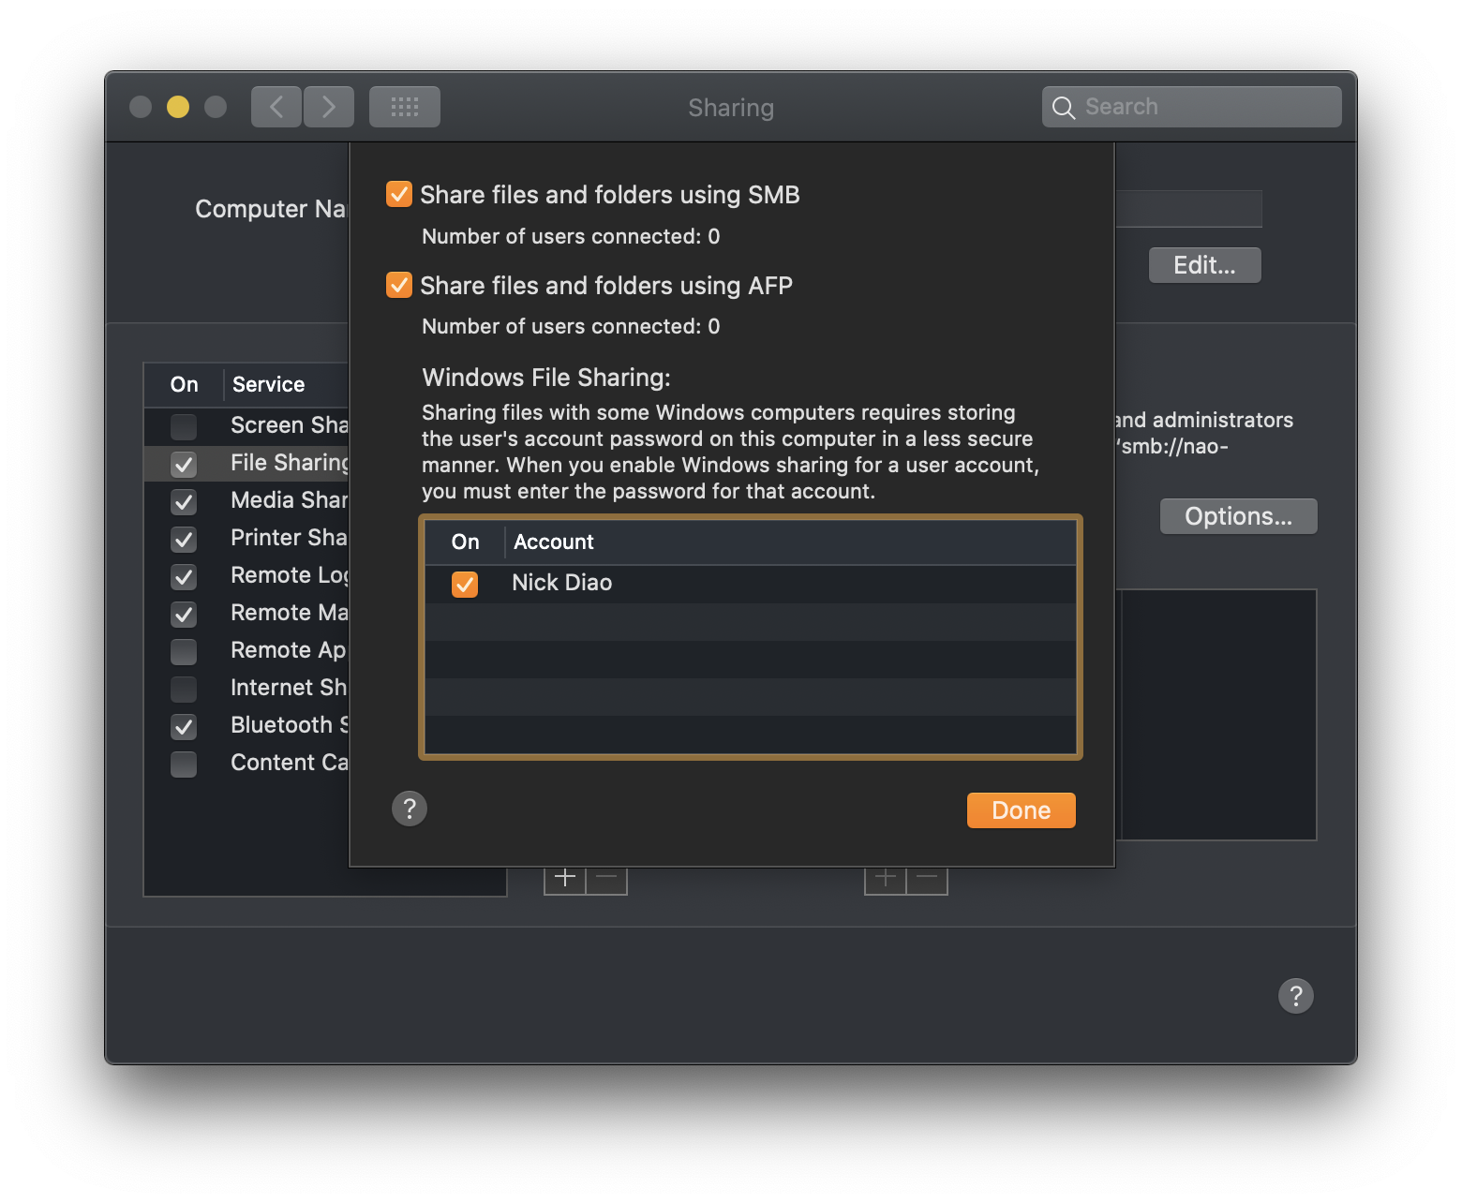Select File Sharing in service list
The image size is (1462, 1203).
(289, 463)
